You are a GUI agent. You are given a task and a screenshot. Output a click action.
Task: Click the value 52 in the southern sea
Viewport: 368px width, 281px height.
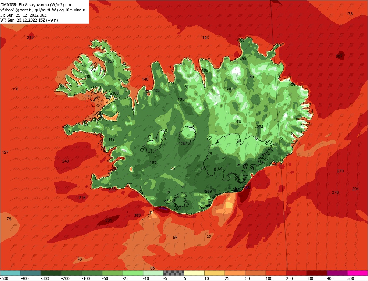[x=209, y=236]
